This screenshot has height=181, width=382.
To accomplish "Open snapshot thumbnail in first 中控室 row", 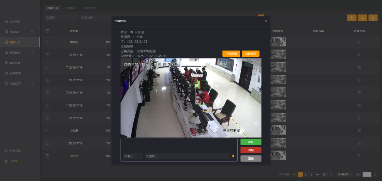I will (x=278, y=42).
